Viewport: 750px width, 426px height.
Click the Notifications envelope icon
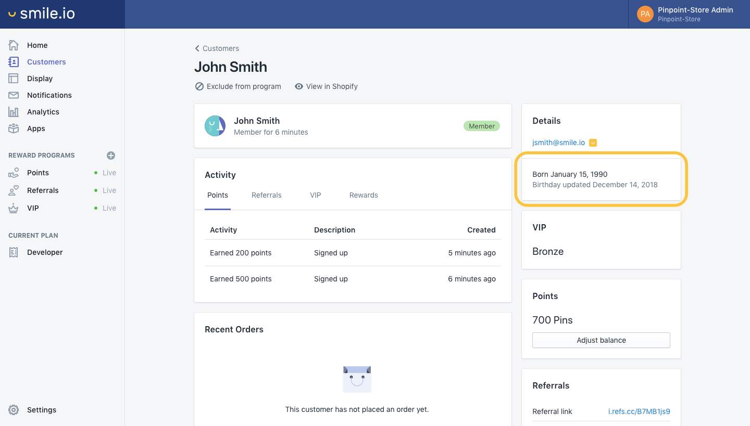tap(14, 95)
